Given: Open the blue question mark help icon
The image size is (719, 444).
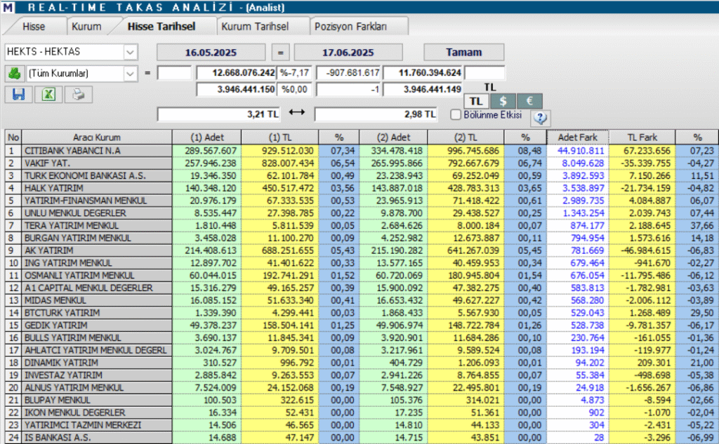Looking at the screenshot, I should click(x=540, y=118).
